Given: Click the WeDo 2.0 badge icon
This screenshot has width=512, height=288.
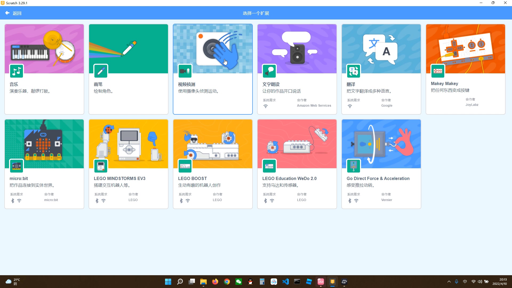Looking at the screenshot, I should click(x=269, y=166).
